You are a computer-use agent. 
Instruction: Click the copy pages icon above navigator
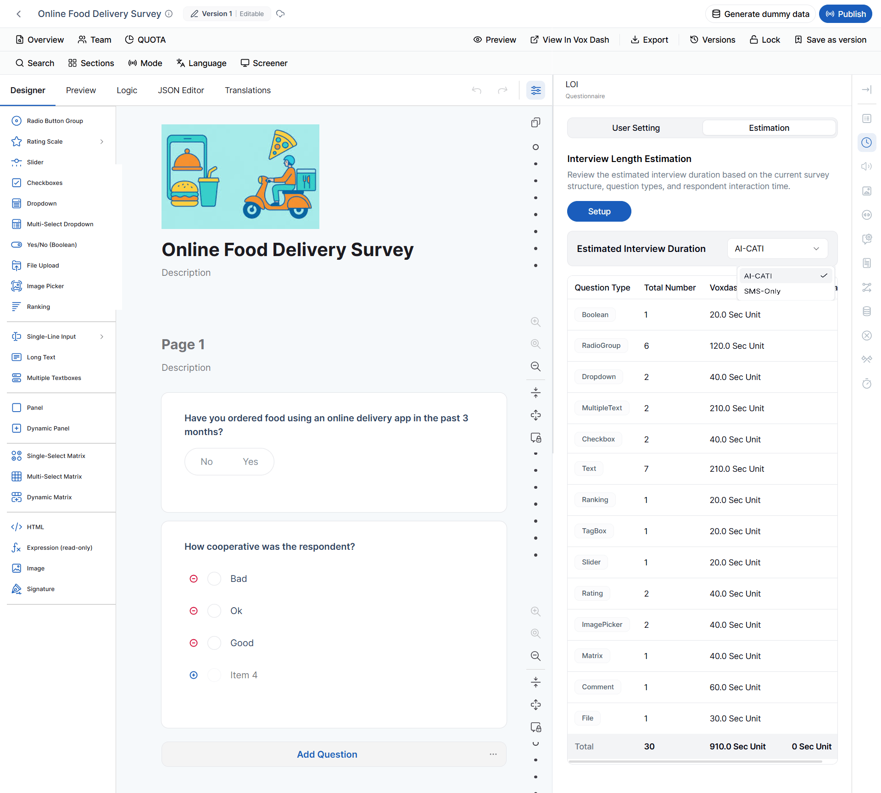click(x=535, y=123)
